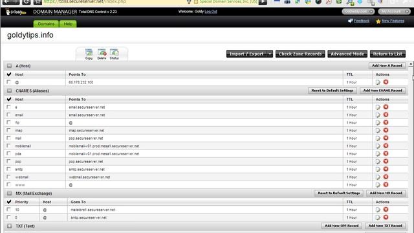414x233 pixels.
Task: Click the GoDaddy logo
Action: click(16, 12)
